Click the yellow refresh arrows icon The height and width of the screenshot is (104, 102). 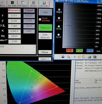pyautogui.click(x=79, y=57)
